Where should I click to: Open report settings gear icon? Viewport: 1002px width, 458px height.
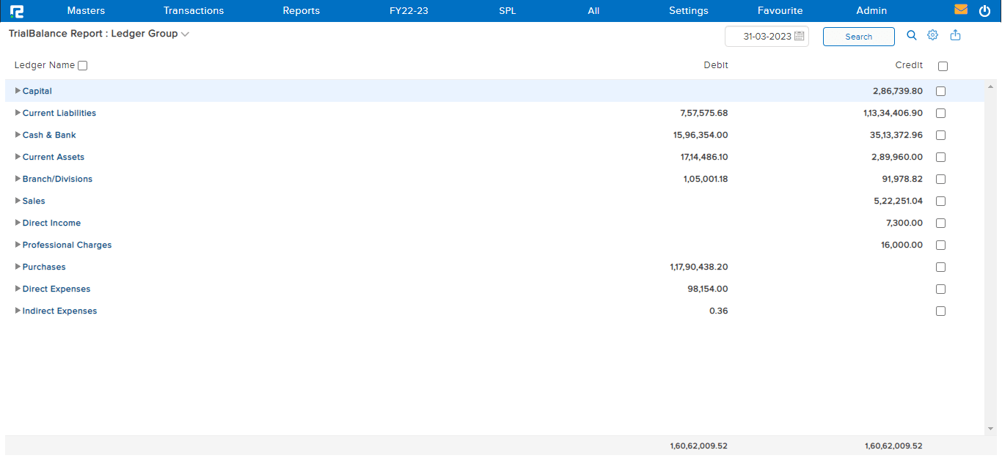click(x=933, y=35)
